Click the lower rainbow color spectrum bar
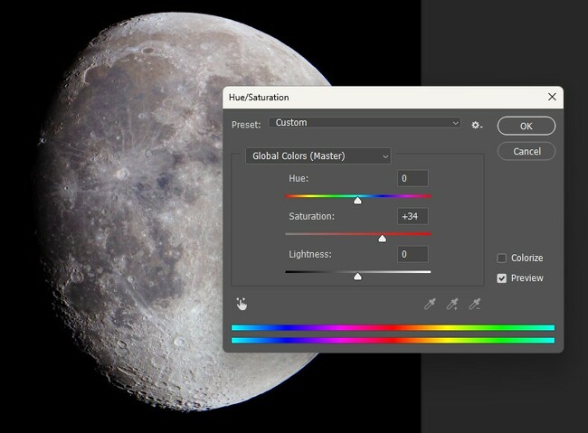 pyautogui.click(x=393, y=341)
